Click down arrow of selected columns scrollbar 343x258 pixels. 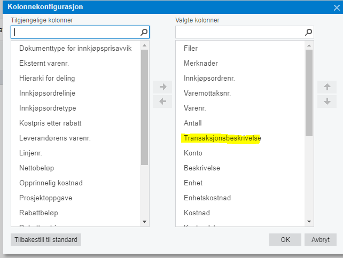pyautogui.click(x=309, y=222)
